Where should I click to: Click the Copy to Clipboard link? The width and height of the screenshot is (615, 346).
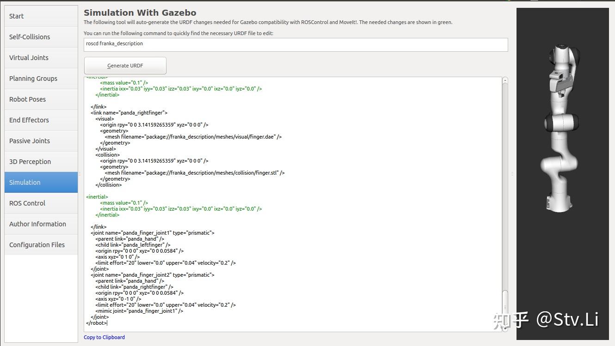click(104, 337)
